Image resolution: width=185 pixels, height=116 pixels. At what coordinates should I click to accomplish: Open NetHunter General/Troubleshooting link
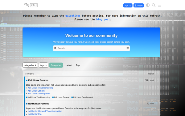45,111
